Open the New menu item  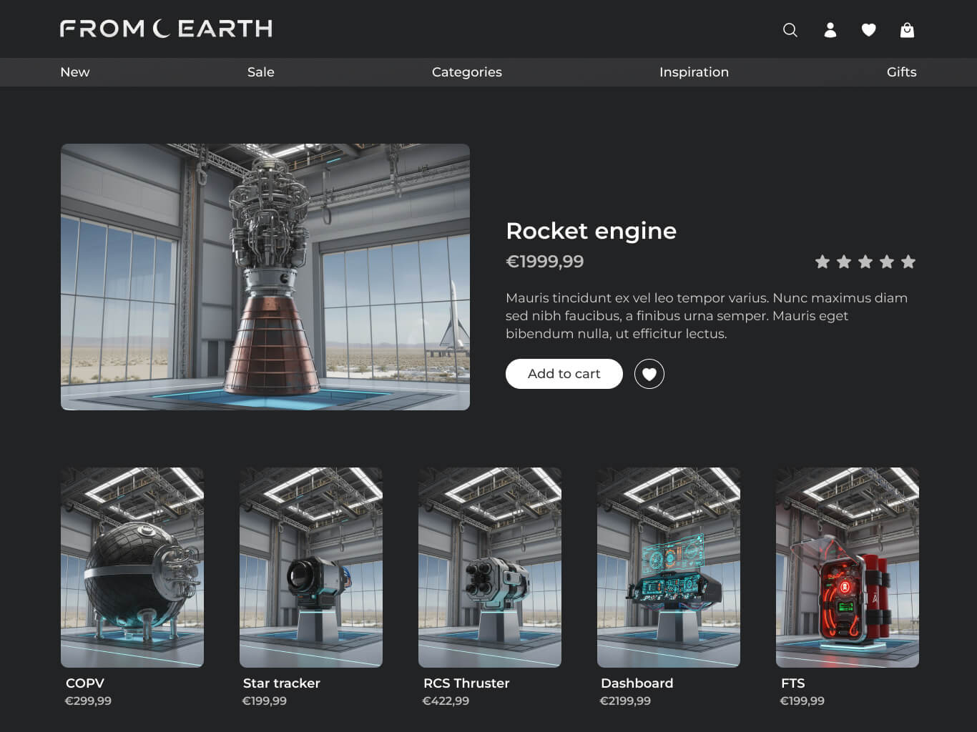[x=75, y=72]
